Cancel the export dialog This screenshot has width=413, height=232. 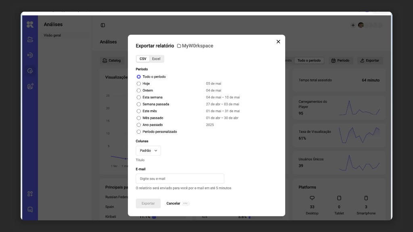[x=173, y=203]
